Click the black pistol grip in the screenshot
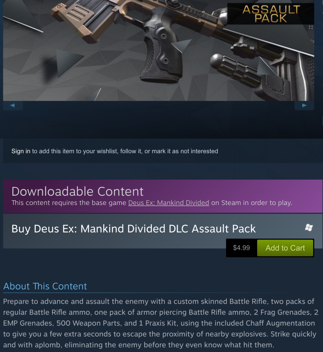The height and width of the screenshot is (352, 323). (162, 54)
